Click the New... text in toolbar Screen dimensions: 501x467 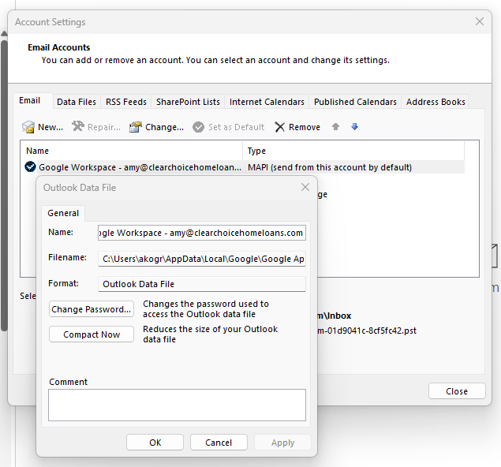pyautogui.click(x=50, y=127)
